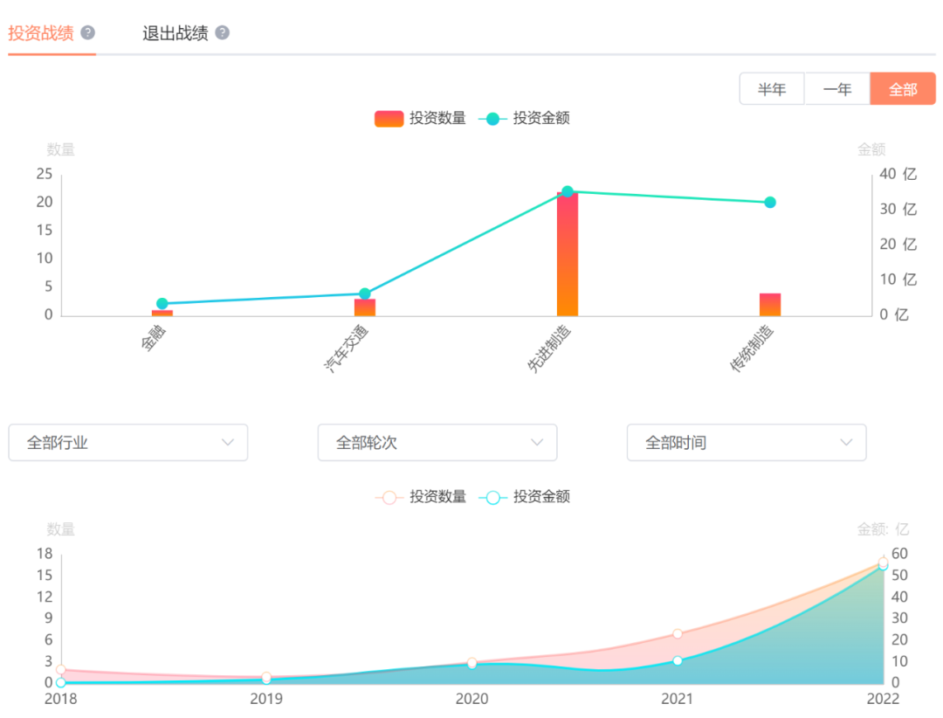This screenshot has width=943, height=718.
Task: Click the 2020 data point on area chart
Action: click(472, 664)
